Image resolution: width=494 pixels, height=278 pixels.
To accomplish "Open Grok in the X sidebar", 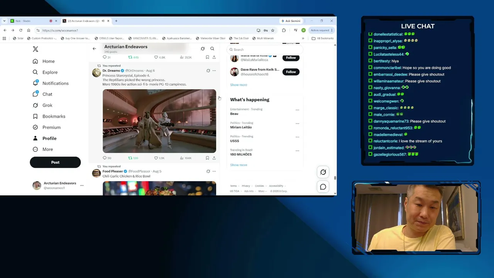I will pyautogui.click(x=42, y=105).
